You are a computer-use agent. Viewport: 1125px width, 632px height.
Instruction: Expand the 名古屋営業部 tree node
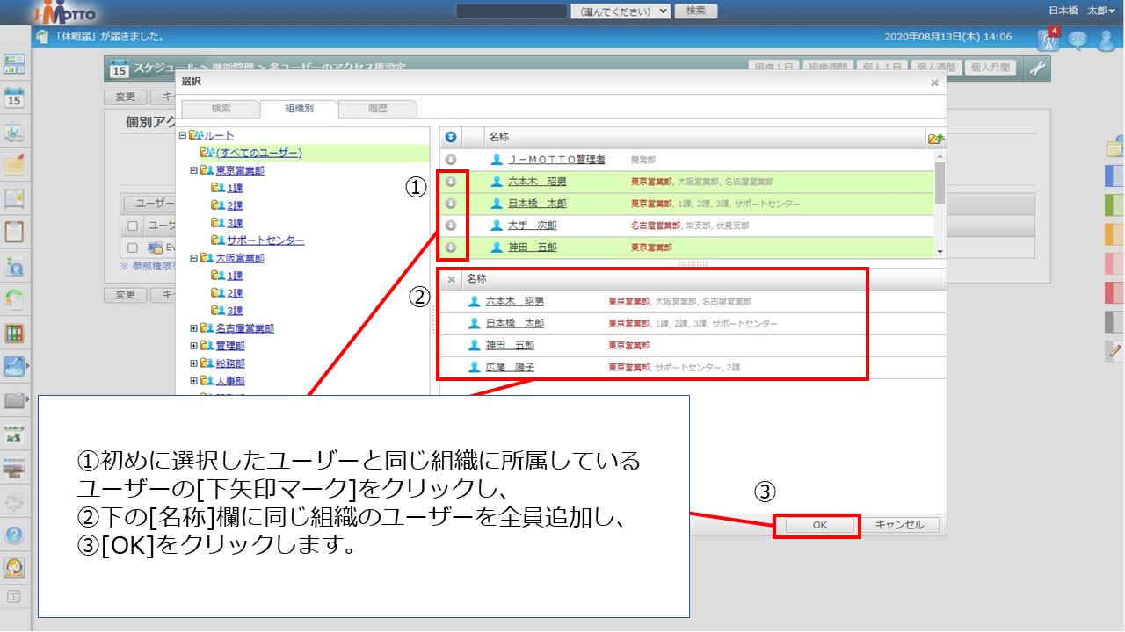click(x=193, y=328)
